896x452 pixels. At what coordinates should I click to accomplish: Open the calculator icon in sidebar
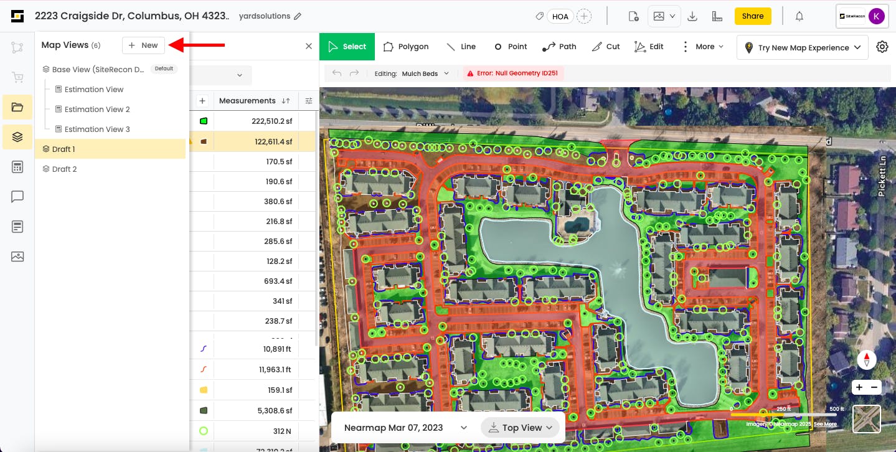click(17, 167)
